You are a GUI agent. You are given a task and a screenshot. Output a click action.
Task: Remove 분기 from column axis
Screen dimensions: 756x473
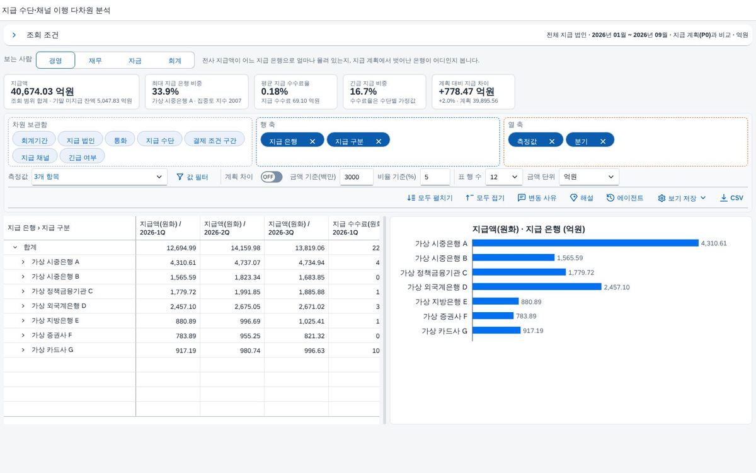point(603,141)
